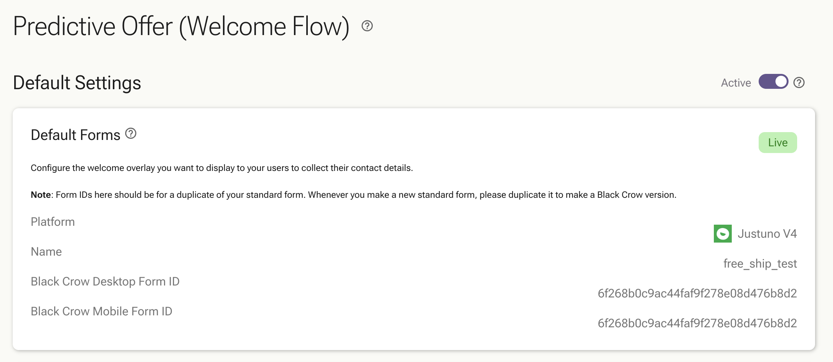Click the green Justuno logo icon
Image resolution: width=833 pixels, height=362 pixels.
coord(722,234)
